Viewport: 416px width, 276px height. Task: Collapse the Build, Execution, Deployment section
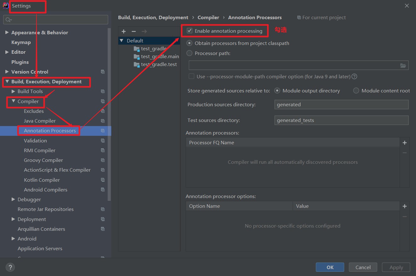(x=7, y=82)
